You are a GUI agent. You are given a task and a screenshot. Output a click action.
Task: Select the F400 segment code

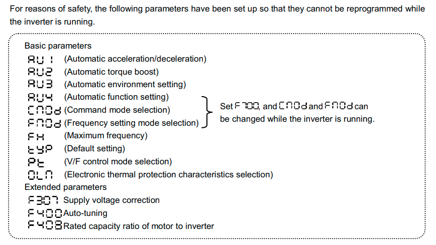(45, 213)
